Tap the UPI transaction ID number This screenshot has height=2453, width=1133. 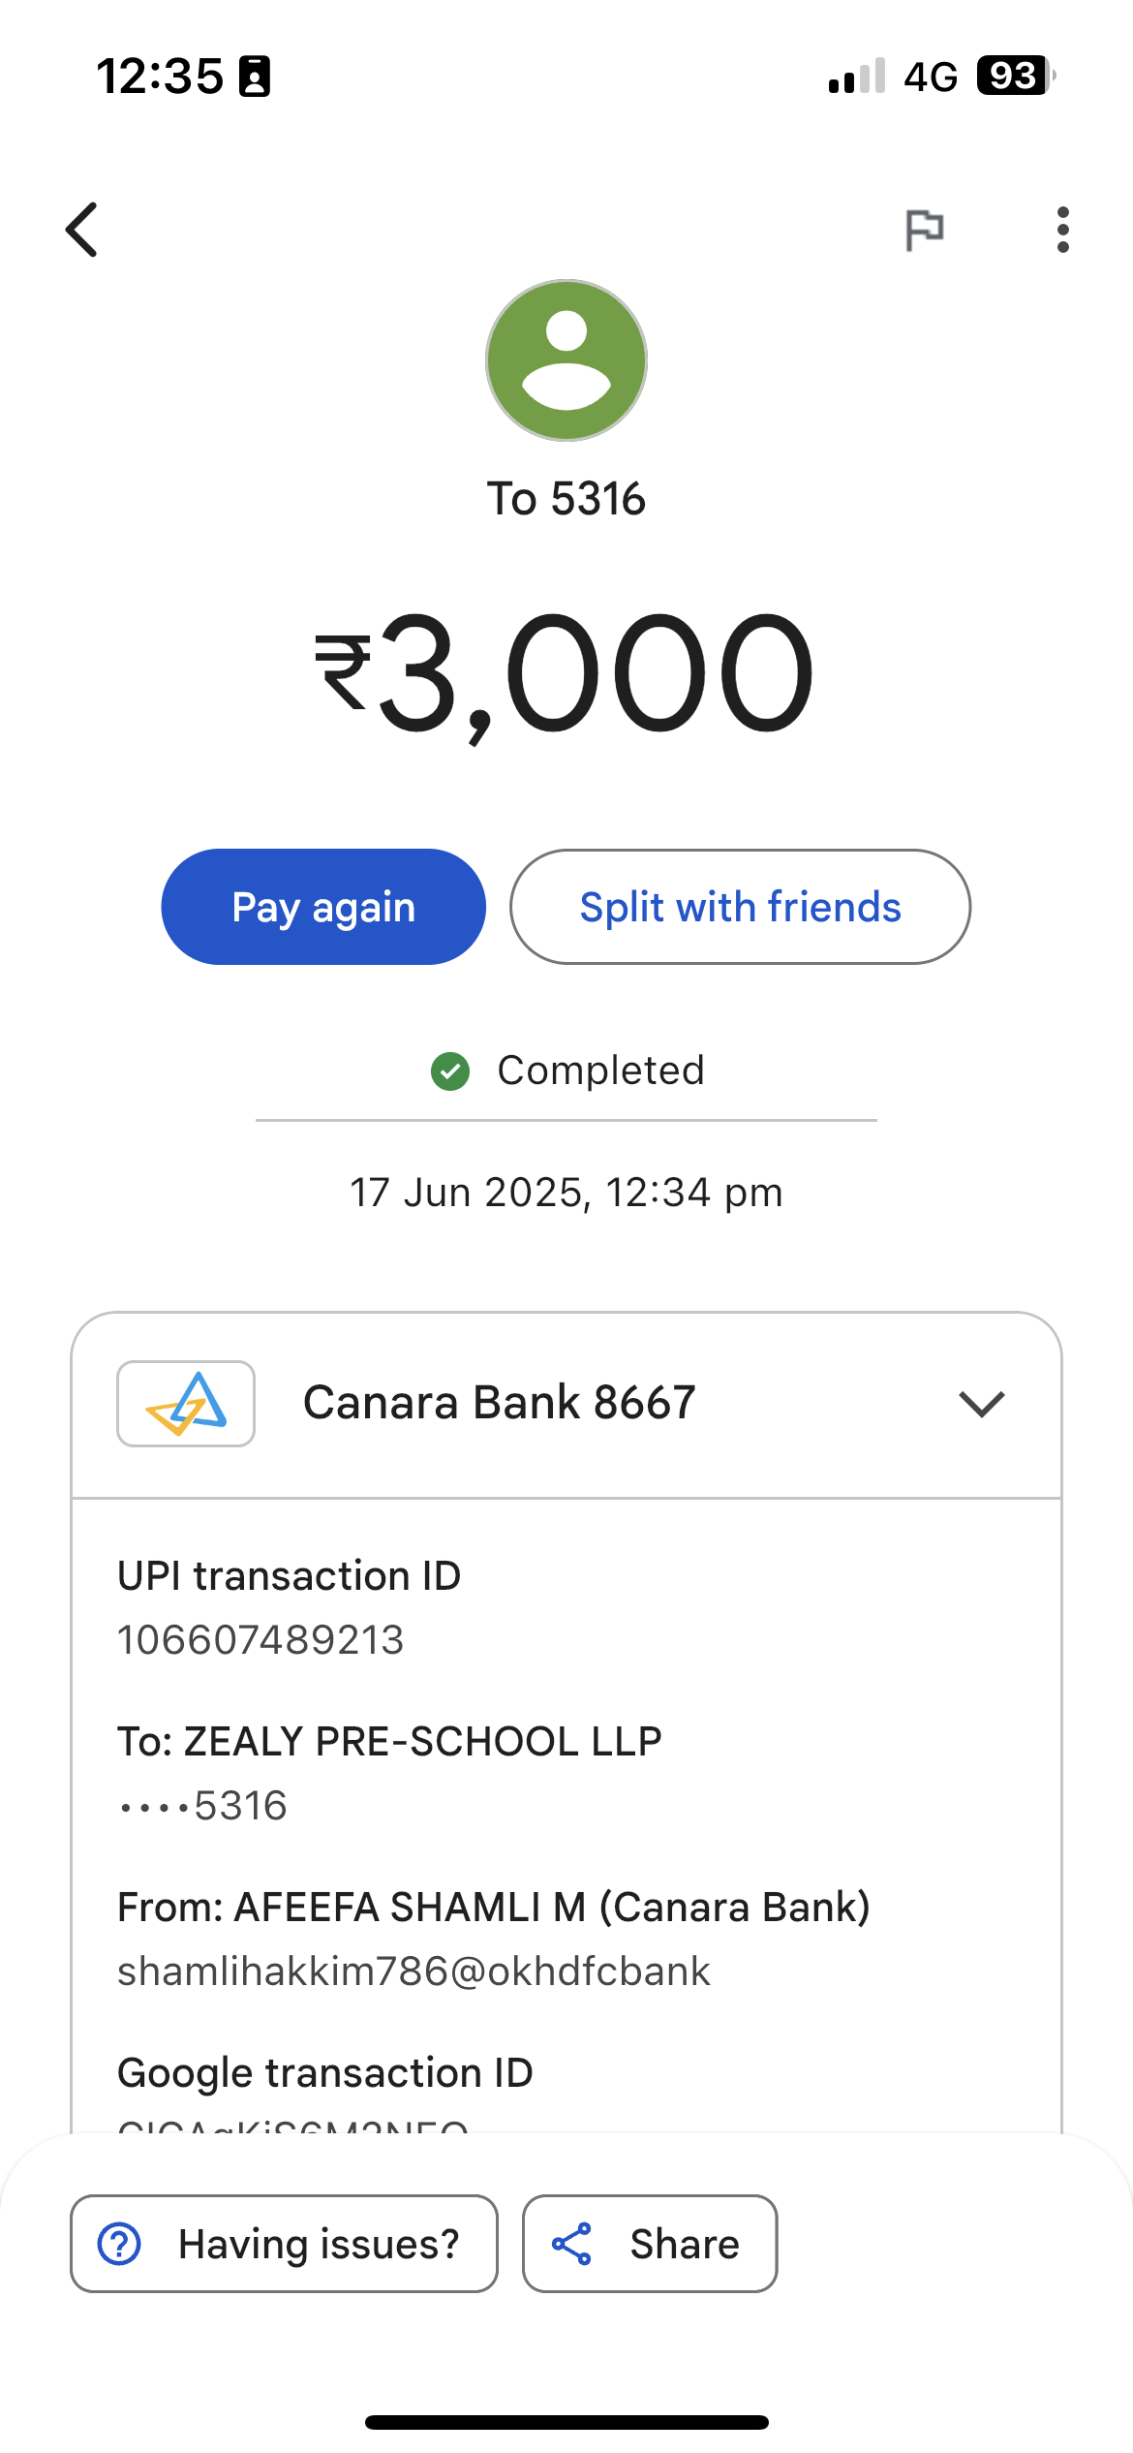(260, 1640)
